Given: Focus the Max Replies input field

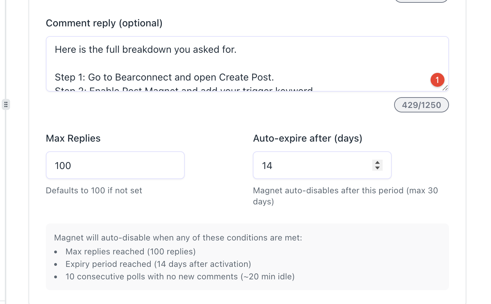Looking at the screenshot, I should 115,166.
